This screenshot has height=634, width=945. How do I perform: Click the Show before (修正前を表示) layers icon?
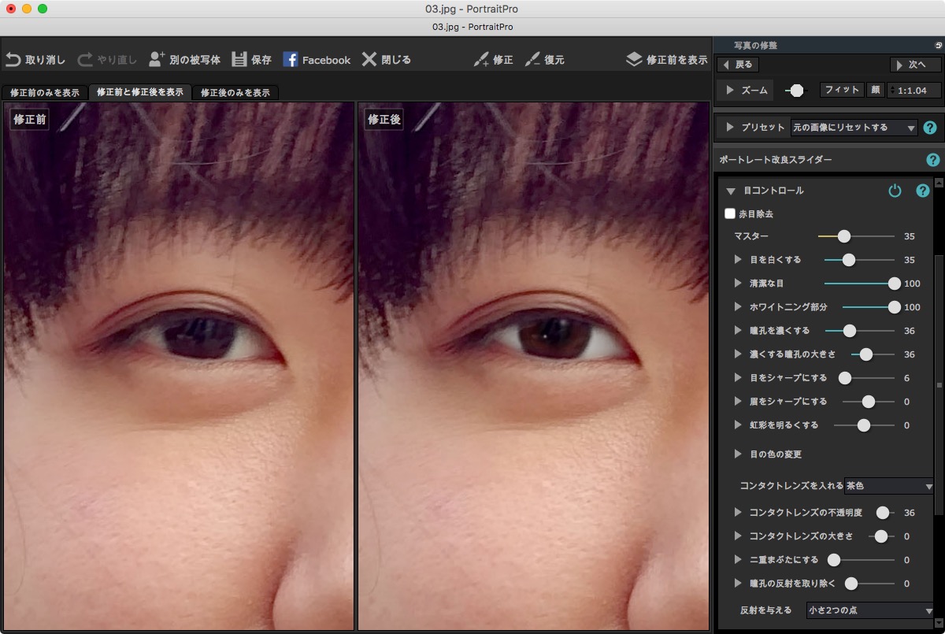[x=635, y=60]
